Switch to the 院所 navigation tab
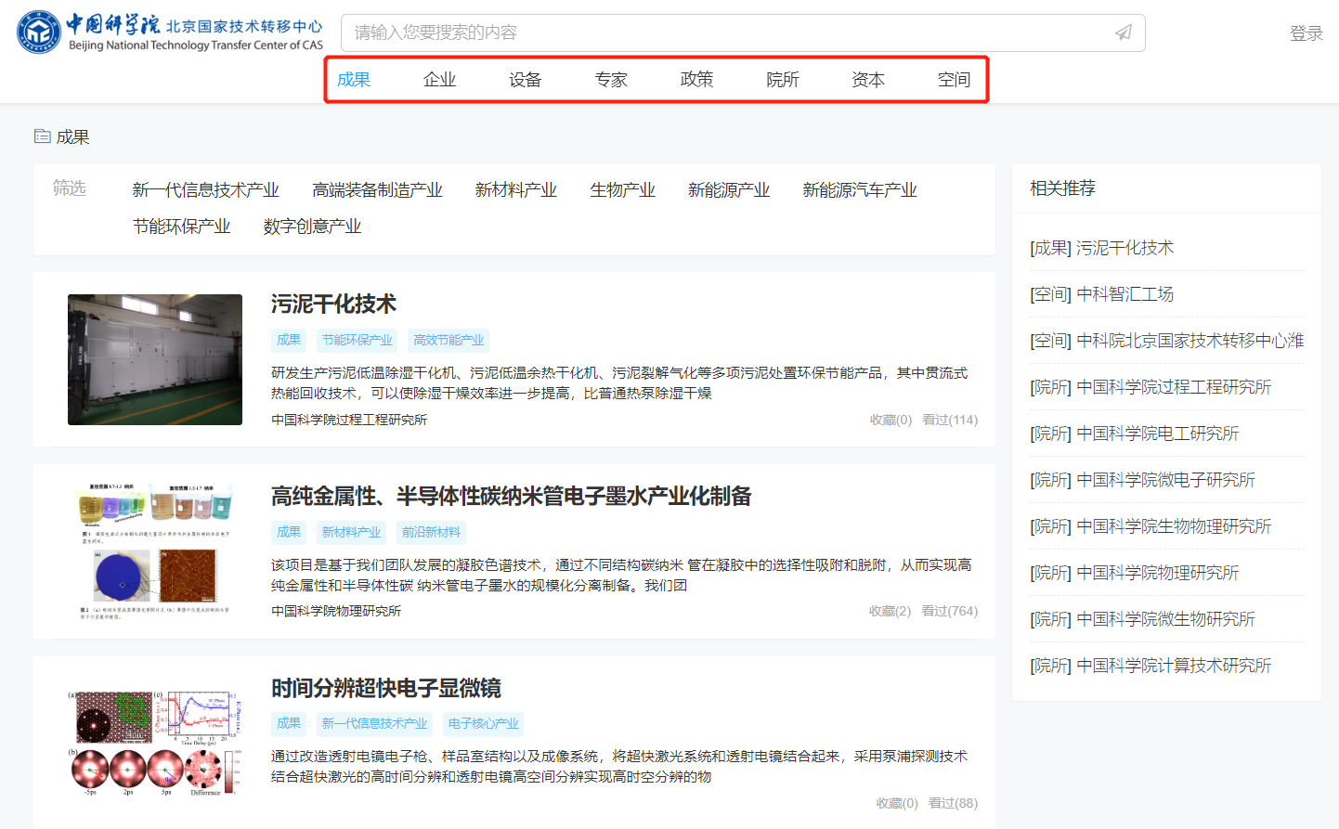The height and width of the screenshot is (829, 1339). pos(783,80)
